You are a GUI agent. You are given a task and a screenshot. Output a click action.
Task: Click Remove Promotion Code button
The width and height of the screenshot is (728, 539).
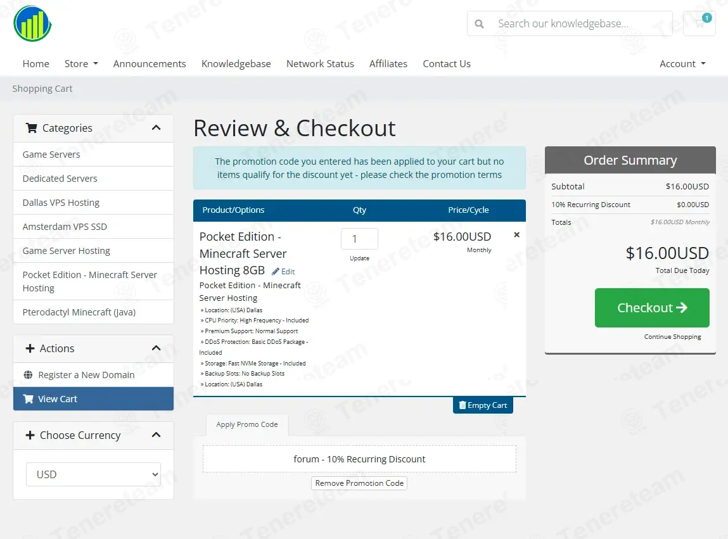[359, 483]
